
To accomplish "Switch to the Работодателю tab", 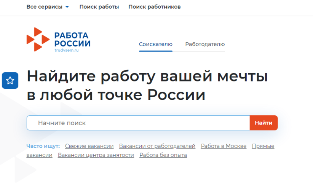I will [205, 44].
